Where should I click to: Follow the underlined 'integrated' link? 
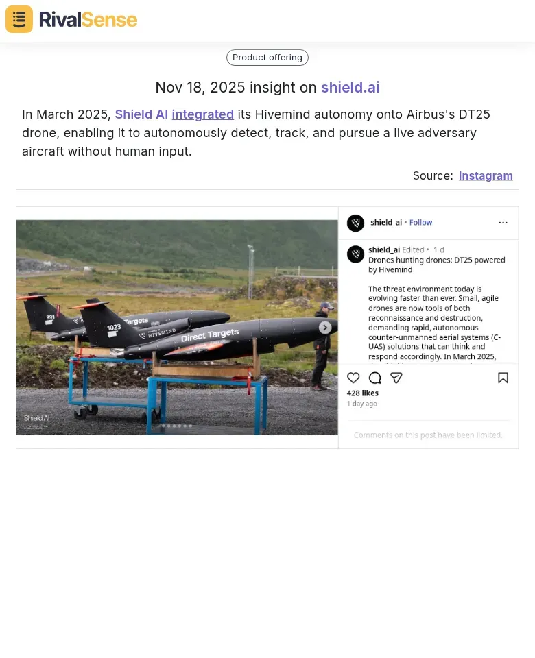tap(203, 114)
